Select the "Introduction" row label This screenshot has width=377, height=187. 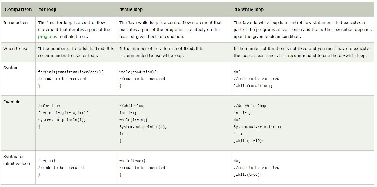click(x=15, y=22)
